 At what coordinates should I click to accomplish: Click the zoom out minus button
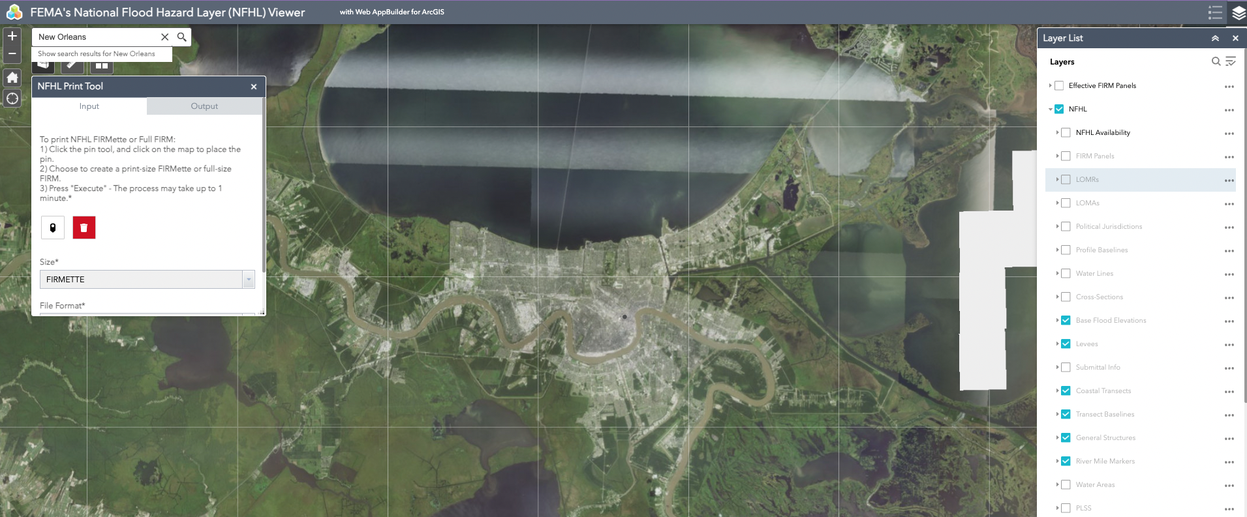click(12, 54)
